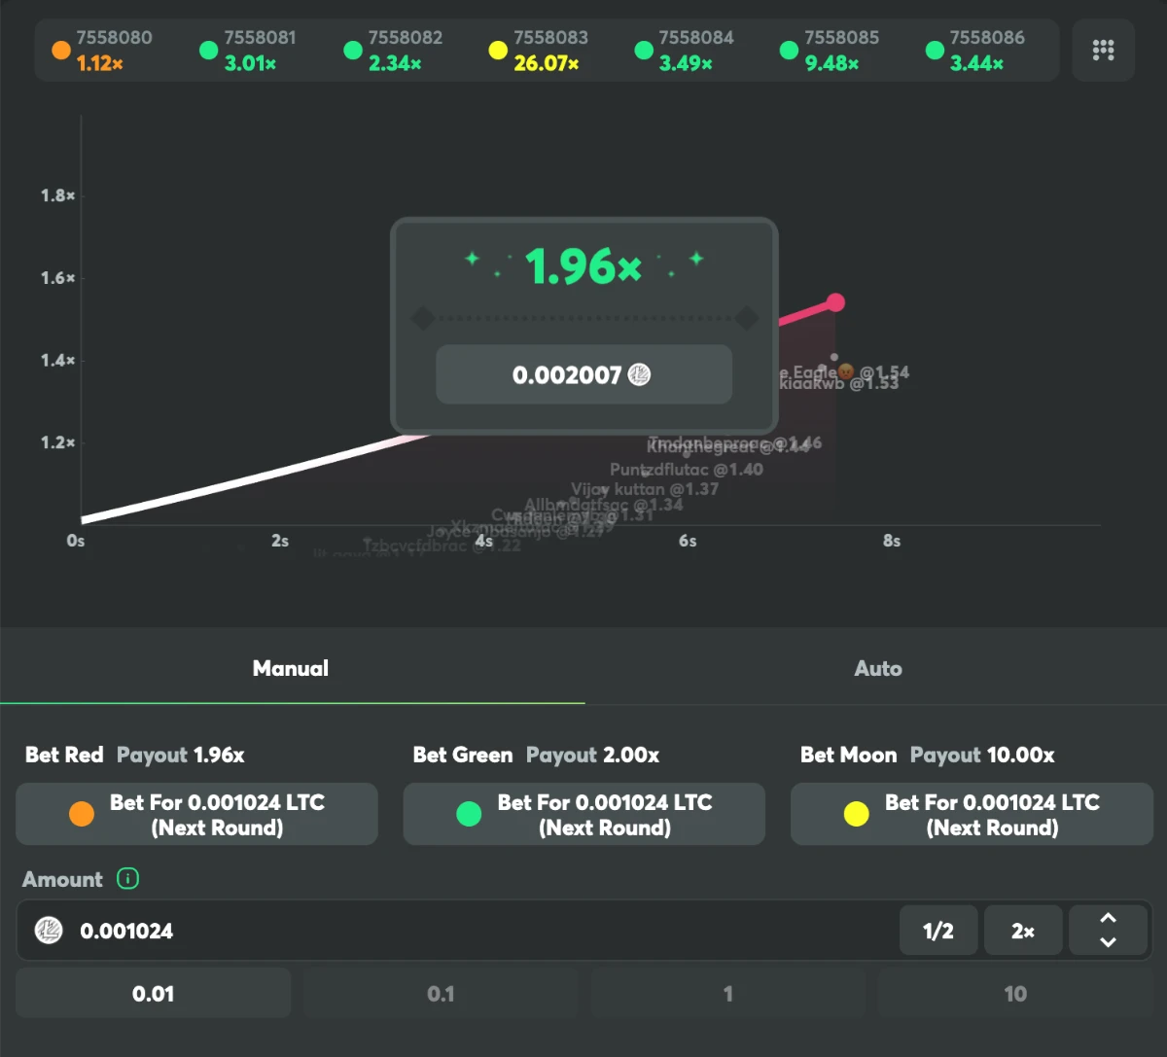Click the Litecoin icon in amount field
The height and width of the screenshot is (1057, 1167).
click(49, 931)
